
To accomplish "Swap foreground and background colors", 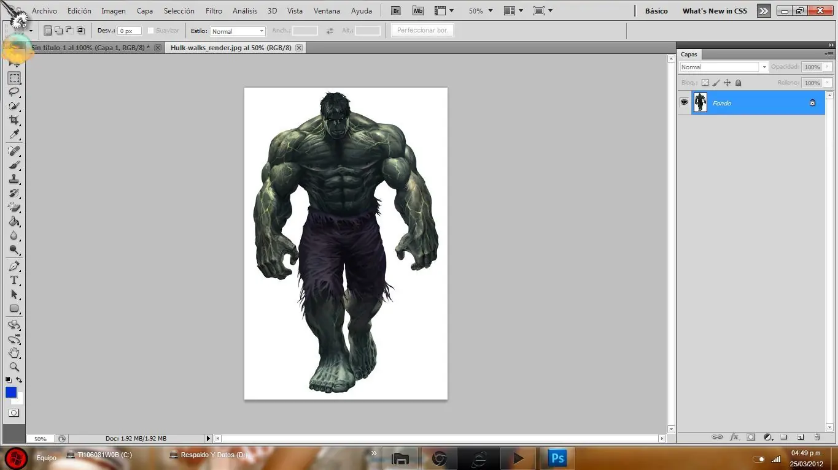I will (19, 380).
